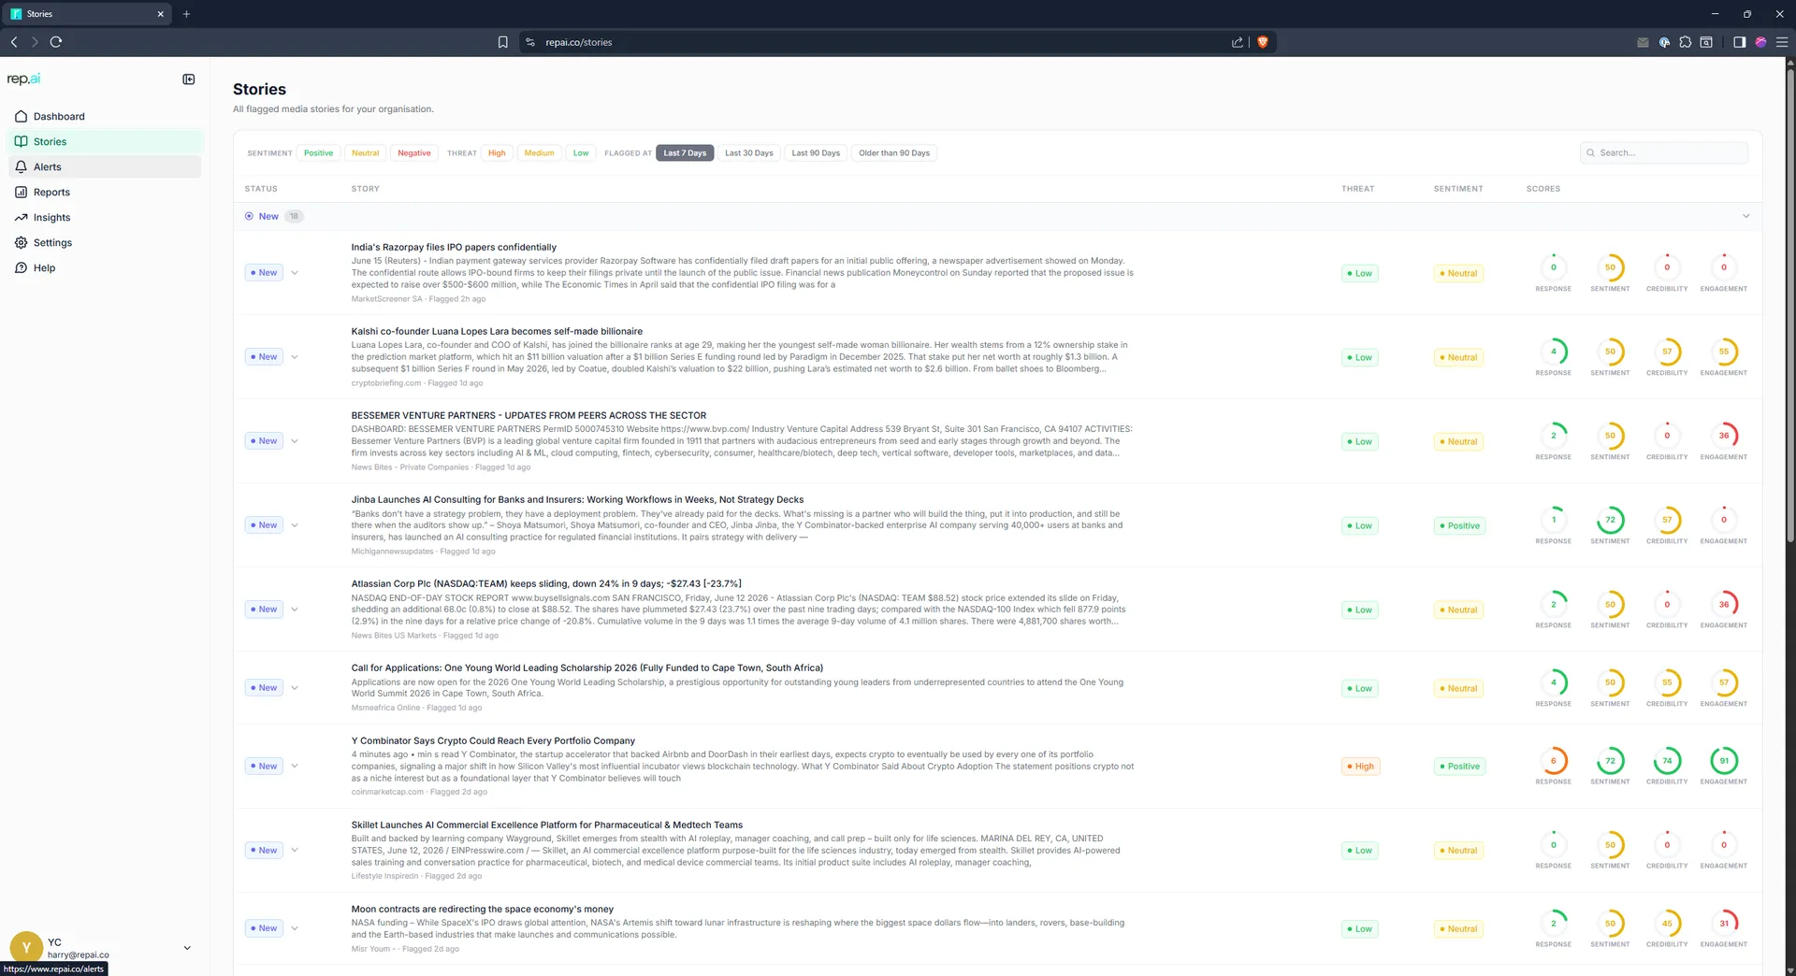
Task: Select Last 90 Days filter
Action: pyautogui.click(x=816, y=153)
